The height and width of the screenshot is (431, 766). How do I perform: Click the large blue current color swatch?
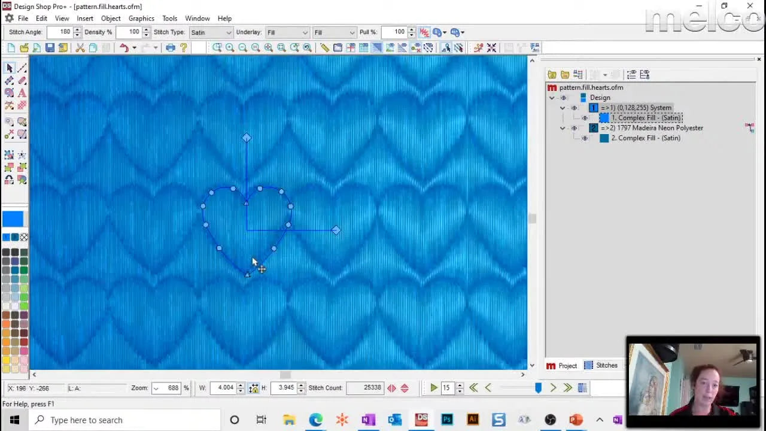13,219
